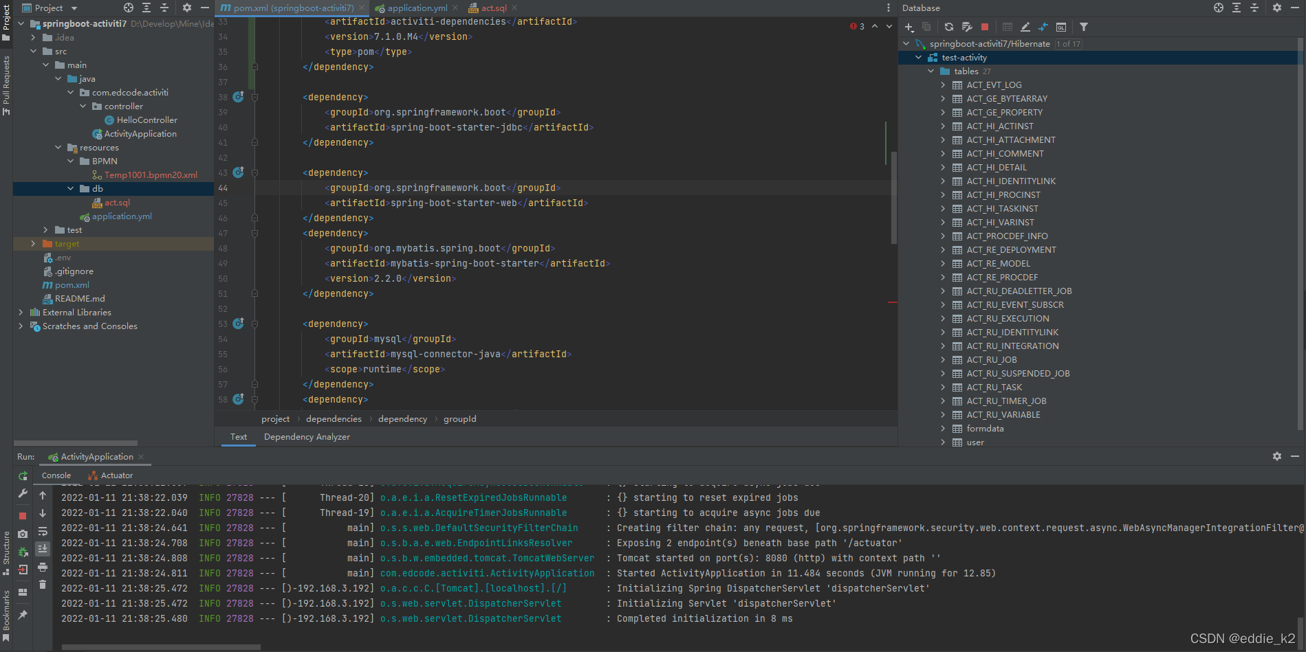Click the green bug attach debugger icon

(23, 552)
